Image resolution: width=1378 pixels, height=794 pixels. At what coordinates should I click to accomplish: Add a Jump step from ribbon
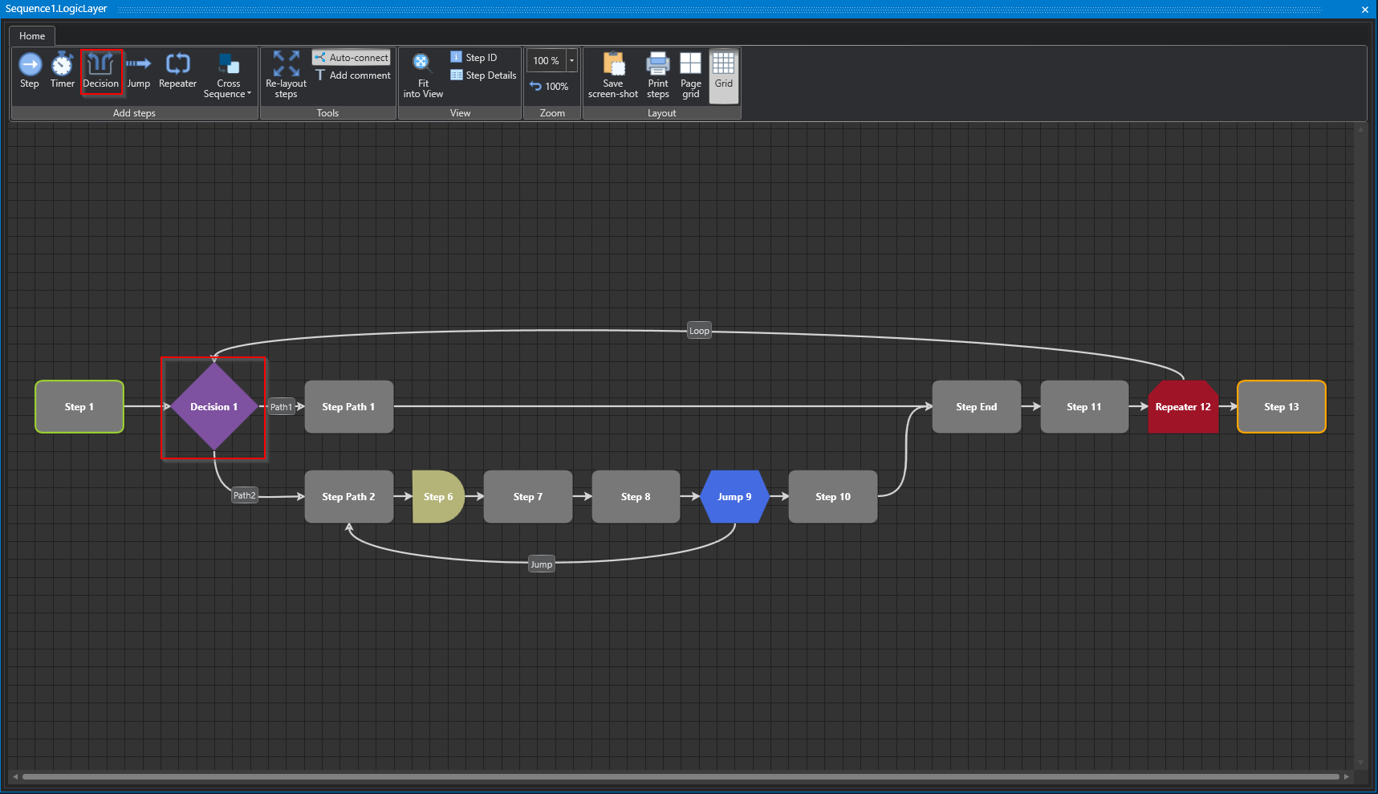(138, 71)
